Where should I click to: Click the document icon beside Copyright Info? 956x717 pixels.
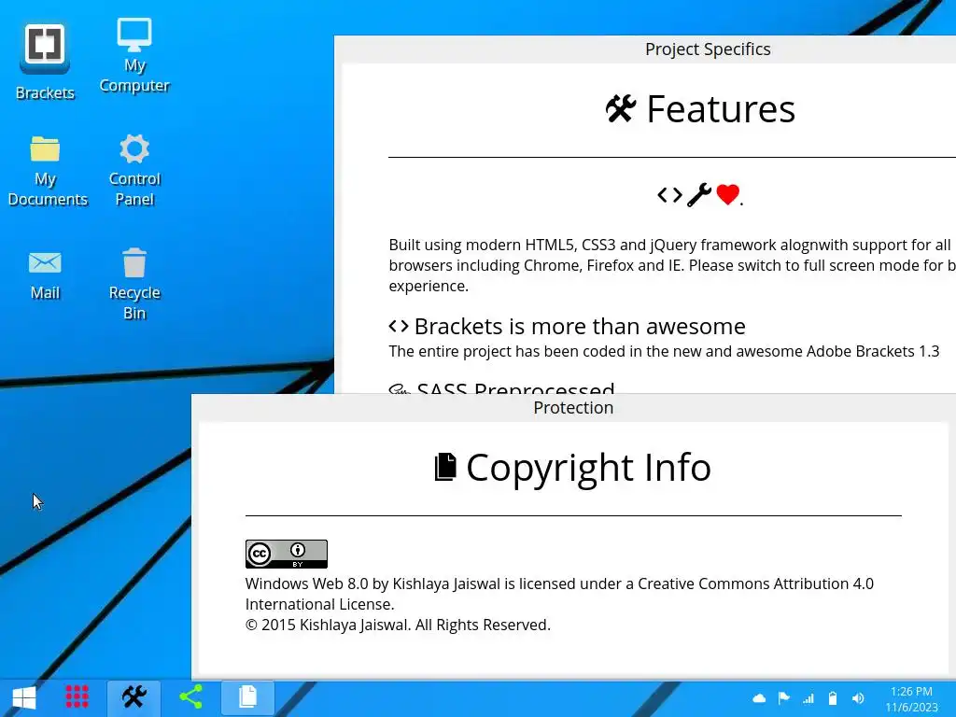click(445, 468)
